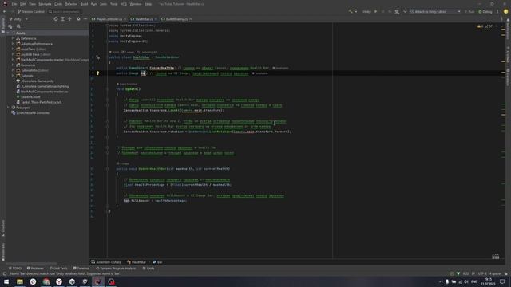511x287 pixels.
Task: Open the Problems tool window
Action: pyautogui.click(x=35, y=269)
